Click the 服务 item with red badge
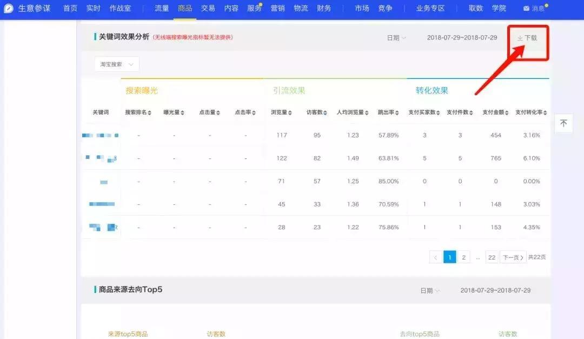Image resolution: width=584 pixels, height=339 pixels. pyautogui.click(x=254, y=8)
